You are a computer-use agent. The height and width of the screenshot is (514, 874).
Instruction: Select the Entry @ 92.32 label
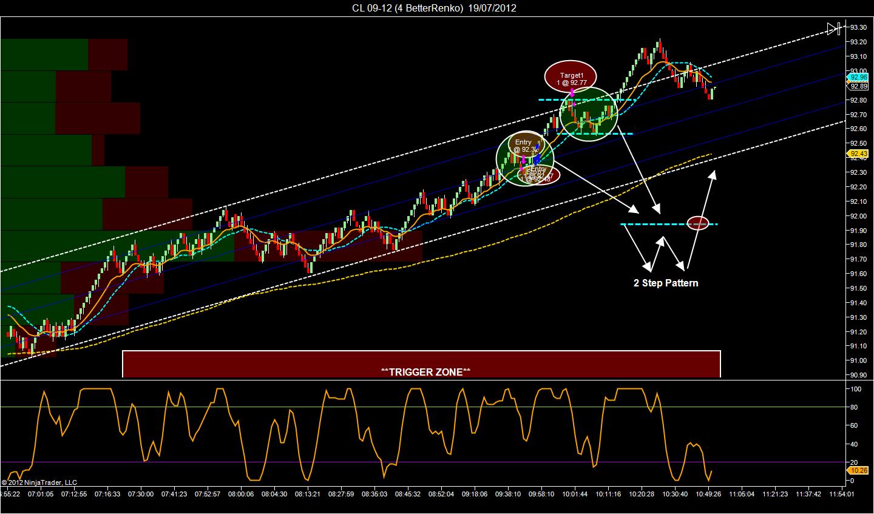pos(524,146)
